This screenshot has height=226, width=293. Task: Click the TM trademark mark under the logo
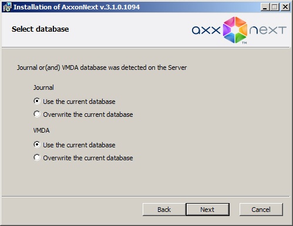pyautogui.click(x=244, y=43)
